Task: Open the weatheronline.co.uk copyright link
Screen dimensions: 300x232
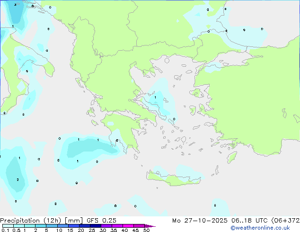Action: pos(260,228)
